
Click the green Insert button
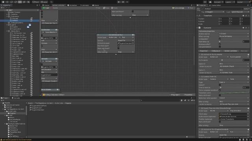click(46, 8)
